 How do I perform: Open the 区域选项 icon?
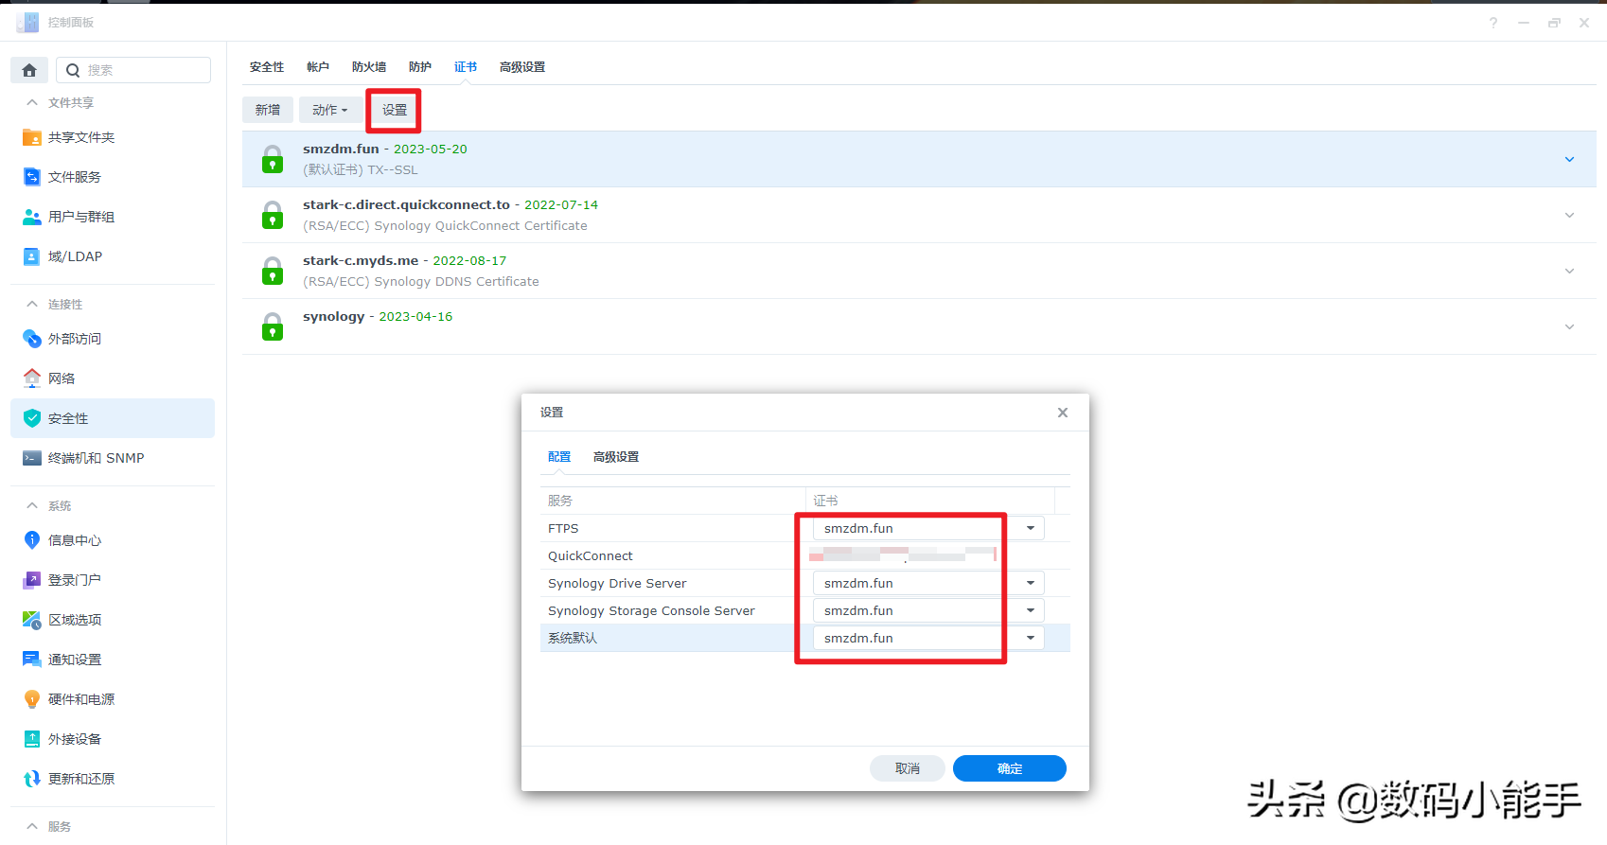[x=32, y=620]
